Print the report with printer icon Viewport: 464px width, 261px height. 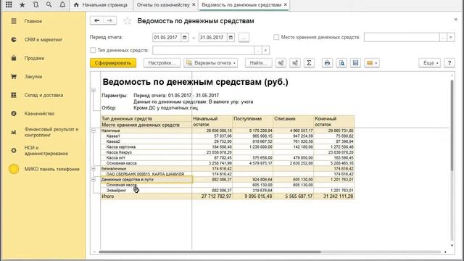point(327,63)
